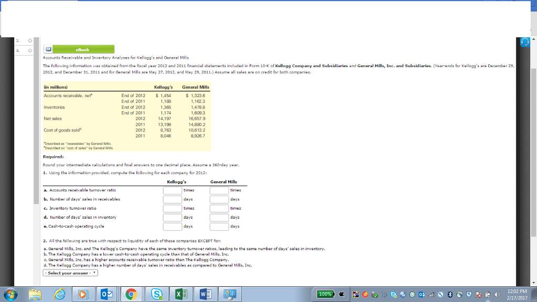Click the blue wrench tray icon
This screenshot has width=537, height=302.
[x=441, y=295]
